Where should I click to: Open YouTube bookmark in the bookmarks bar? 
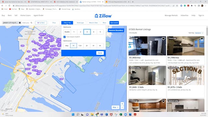point(13,9)
